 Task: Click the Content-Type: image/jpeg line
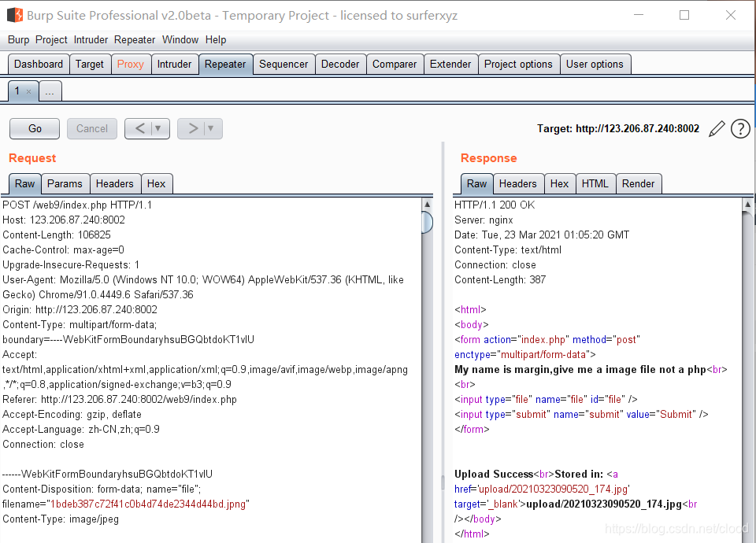tap(61, 519)
